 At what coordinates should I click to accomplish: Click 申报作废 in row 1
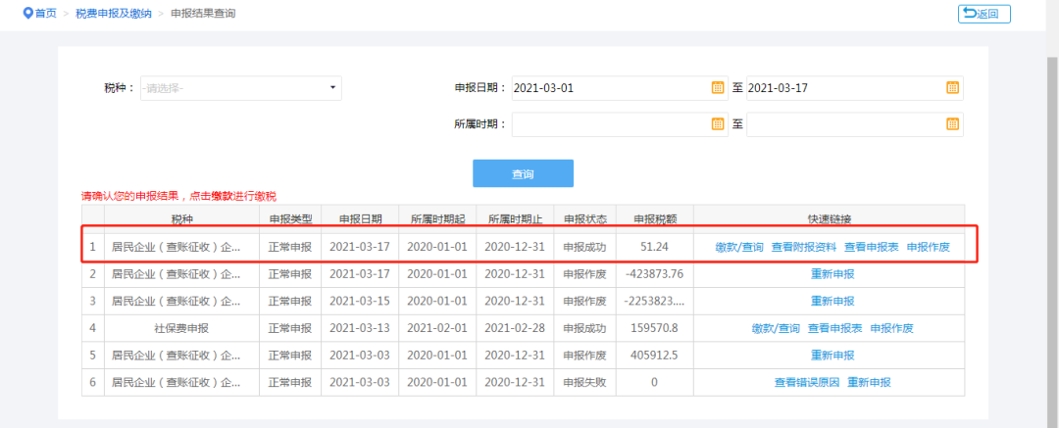[928, 247]
